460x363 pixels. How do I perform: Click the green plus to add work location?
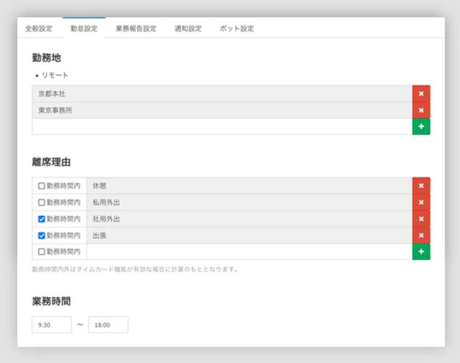pos(421,126)
